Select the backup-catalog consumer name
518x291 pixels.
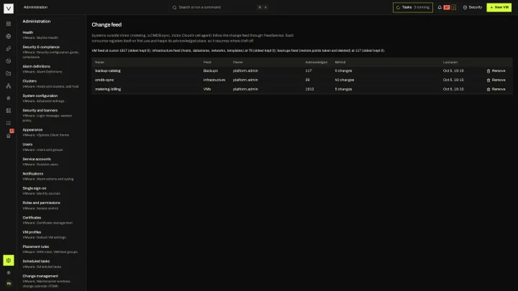point(108,70)
